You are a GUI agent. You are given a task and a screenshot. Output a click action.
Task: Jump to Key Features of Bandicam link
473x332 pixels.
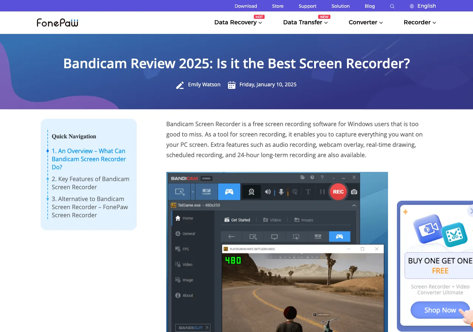tap(91, 183)
